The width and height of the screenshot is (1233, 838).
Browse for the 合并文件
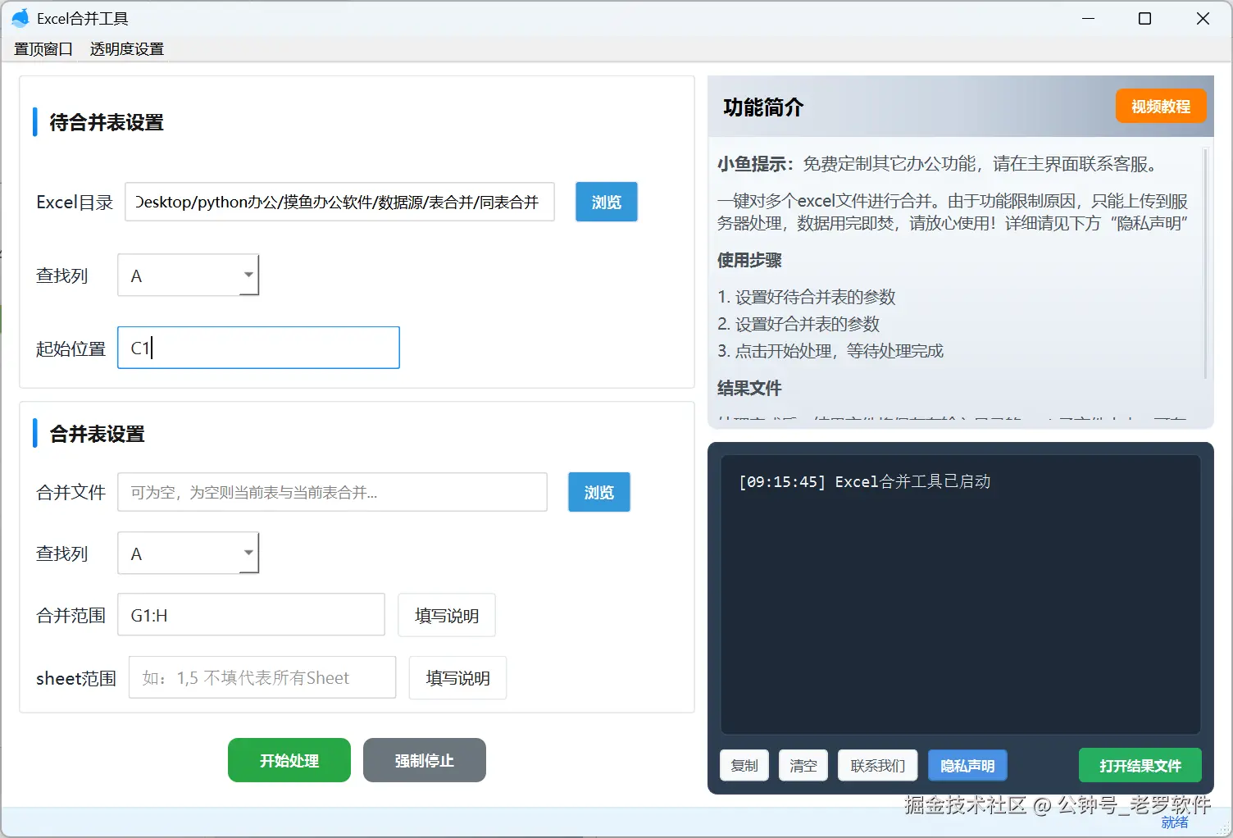pos(599,492)
